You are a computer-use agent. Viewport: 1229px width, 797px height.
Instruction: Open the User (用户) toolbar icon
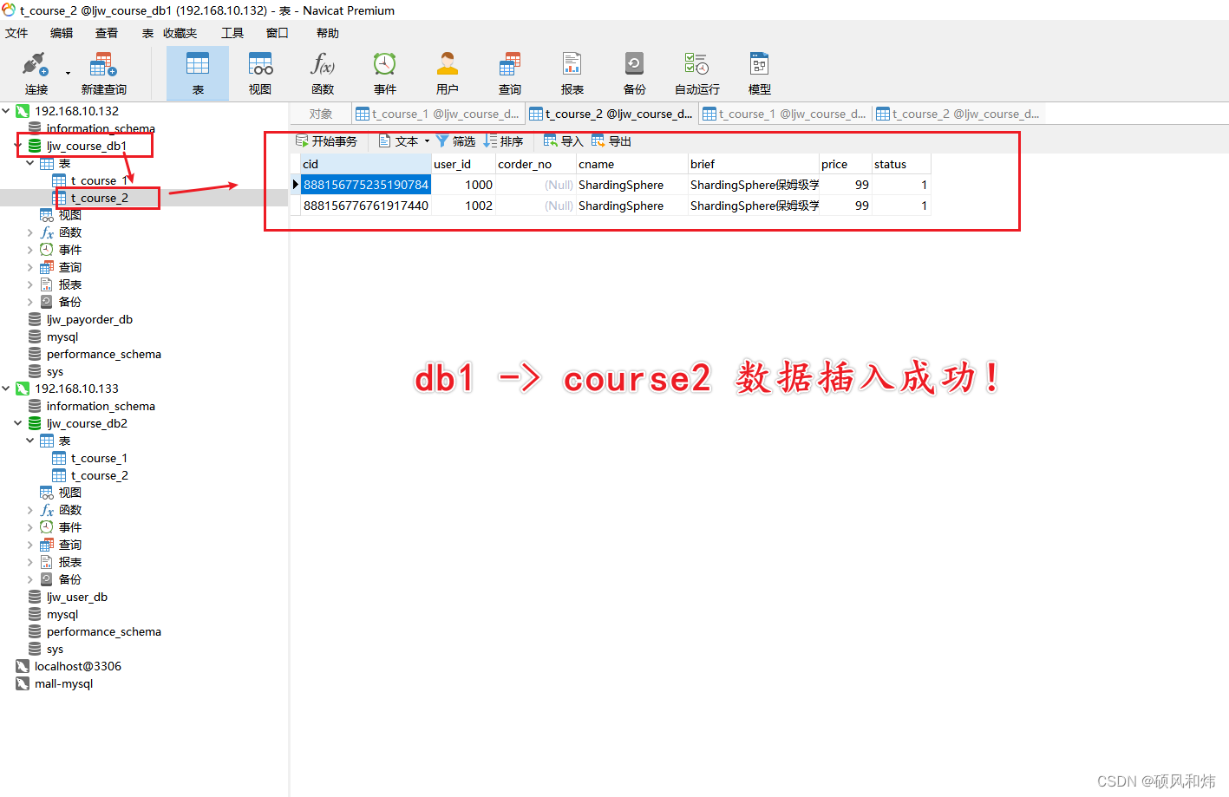pyautogui.click(x=448, y=74)
